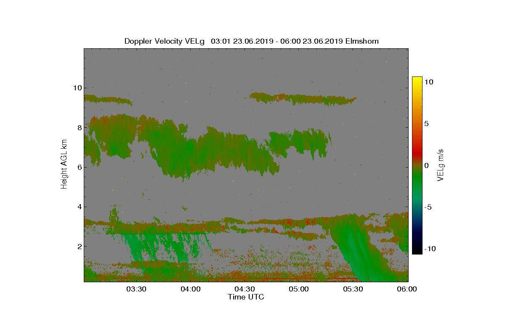Click the '04:30' time tick label
This screenshot has width=505, height=336.
(245, 289)
